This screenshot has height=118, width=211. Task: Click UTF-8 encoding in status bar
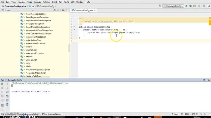[x=195, y=114]
